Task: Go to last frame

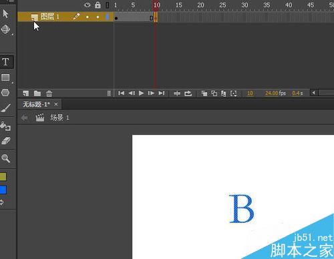Action: pyautogui.click(x=162, y=93)
